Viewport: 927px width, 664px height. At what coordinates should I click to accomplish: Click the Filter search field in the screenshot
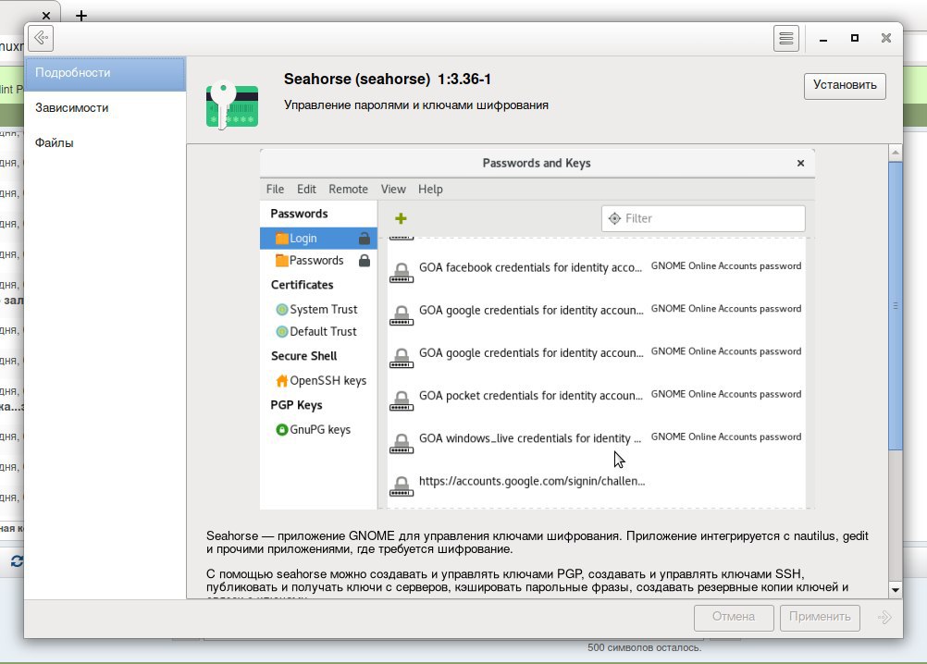click(x=703, y=218)
